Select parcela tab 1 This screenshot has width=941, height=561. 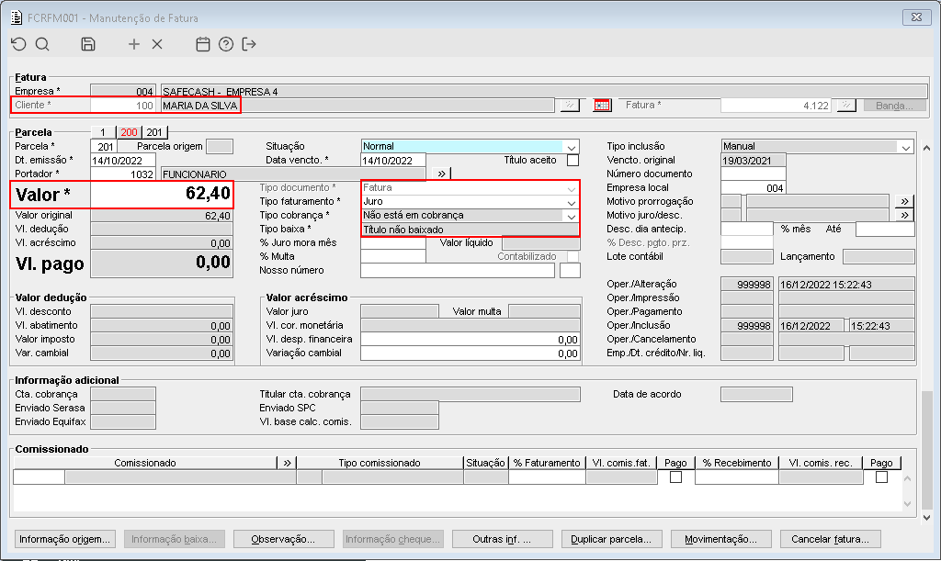pos(103,132)
